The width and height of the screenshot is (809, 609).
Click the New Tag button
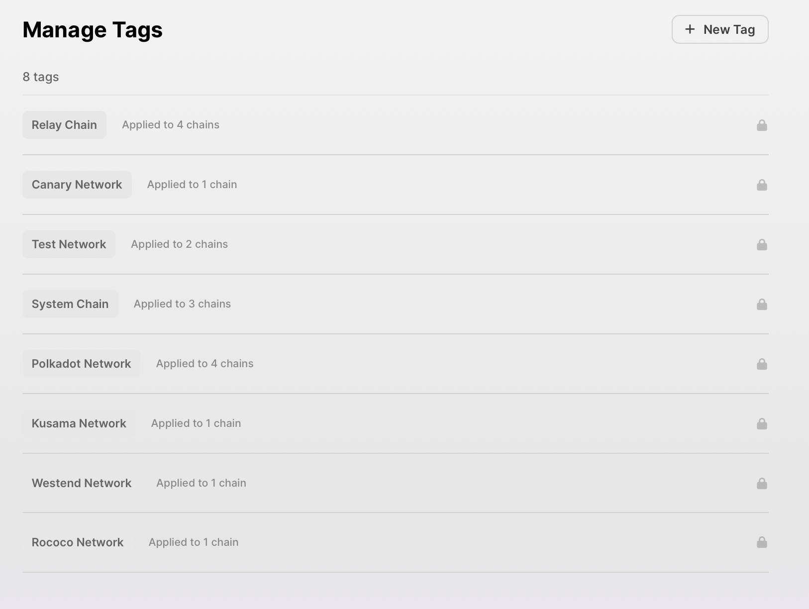[x=720, y=29]
